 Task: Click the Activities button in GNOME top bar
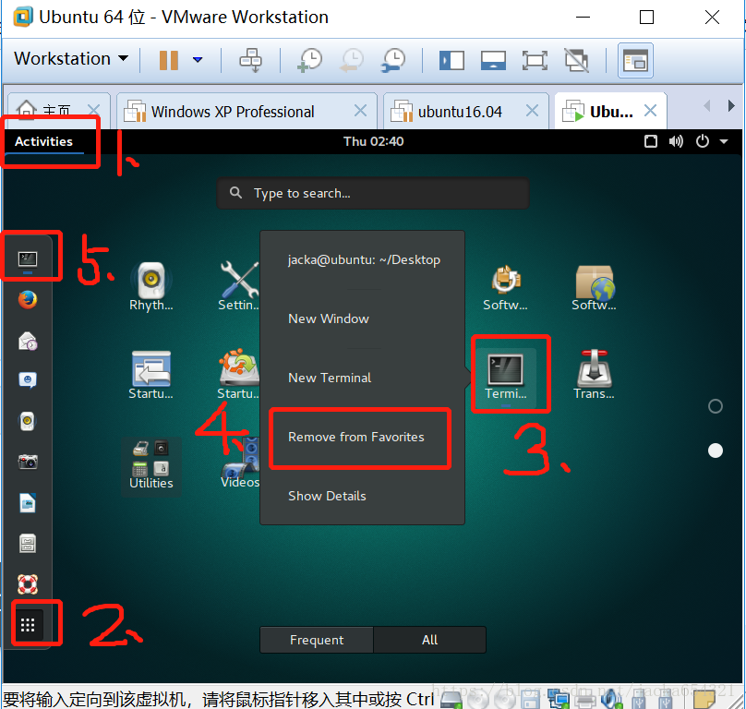pos(43,141)
